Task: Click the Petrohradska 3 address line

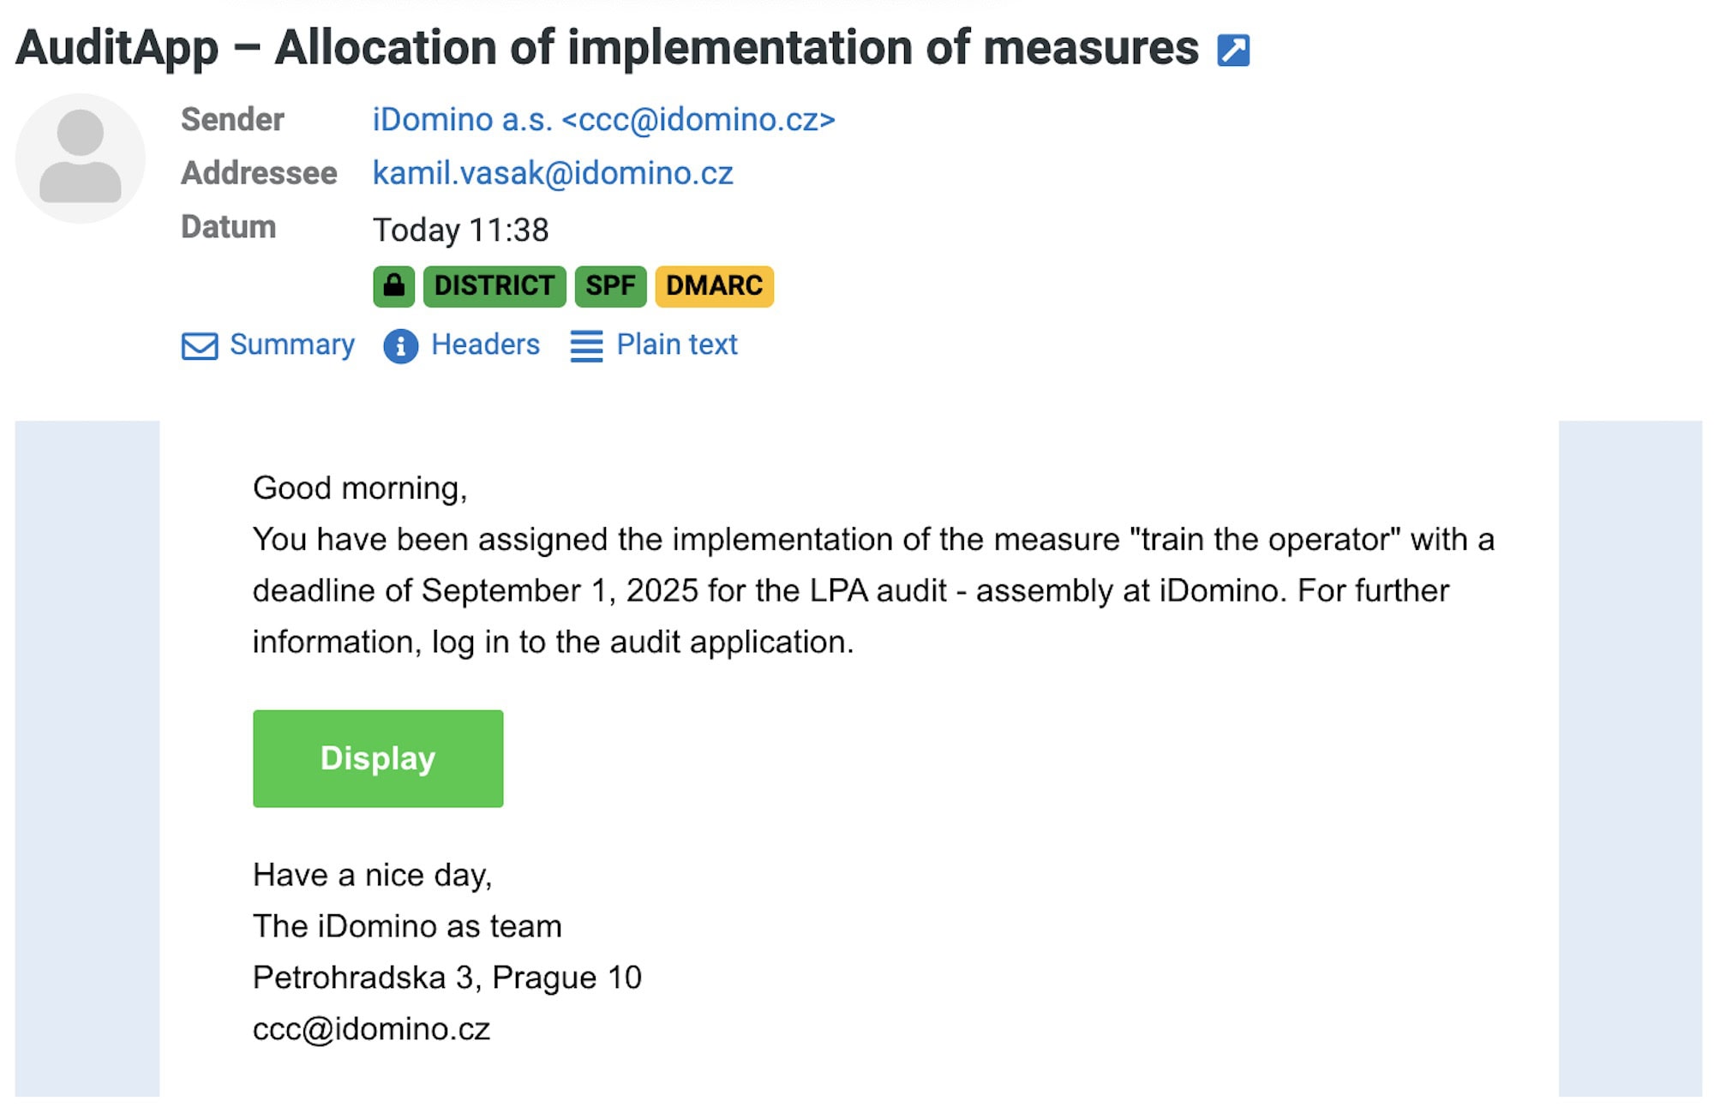Action: click(x=446, y=978)
